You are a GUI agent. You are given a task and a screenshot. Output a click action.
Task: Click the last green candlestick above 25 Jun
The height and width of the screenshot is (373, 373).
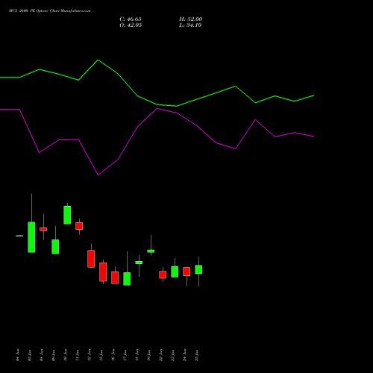click(198, 270)
